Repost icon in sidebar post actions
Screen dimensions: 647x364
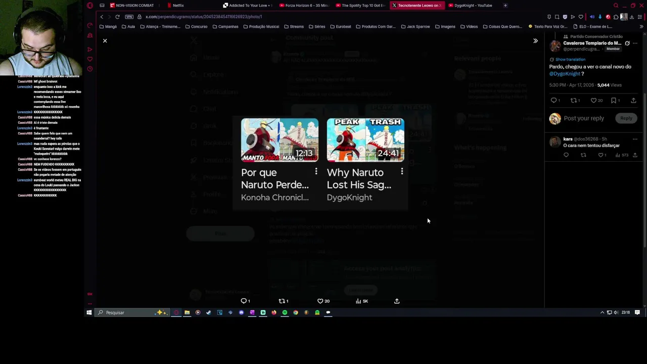pyautogui.click(x=574, y=100)
